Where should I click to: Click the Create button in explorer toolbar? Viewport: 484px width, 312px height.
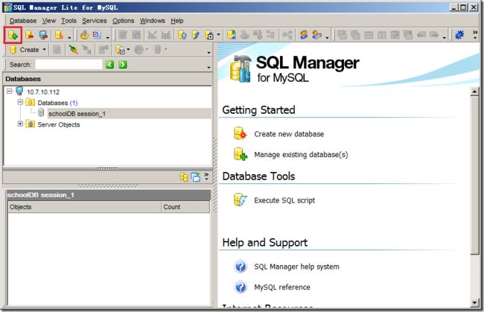[x=25, y=50]
